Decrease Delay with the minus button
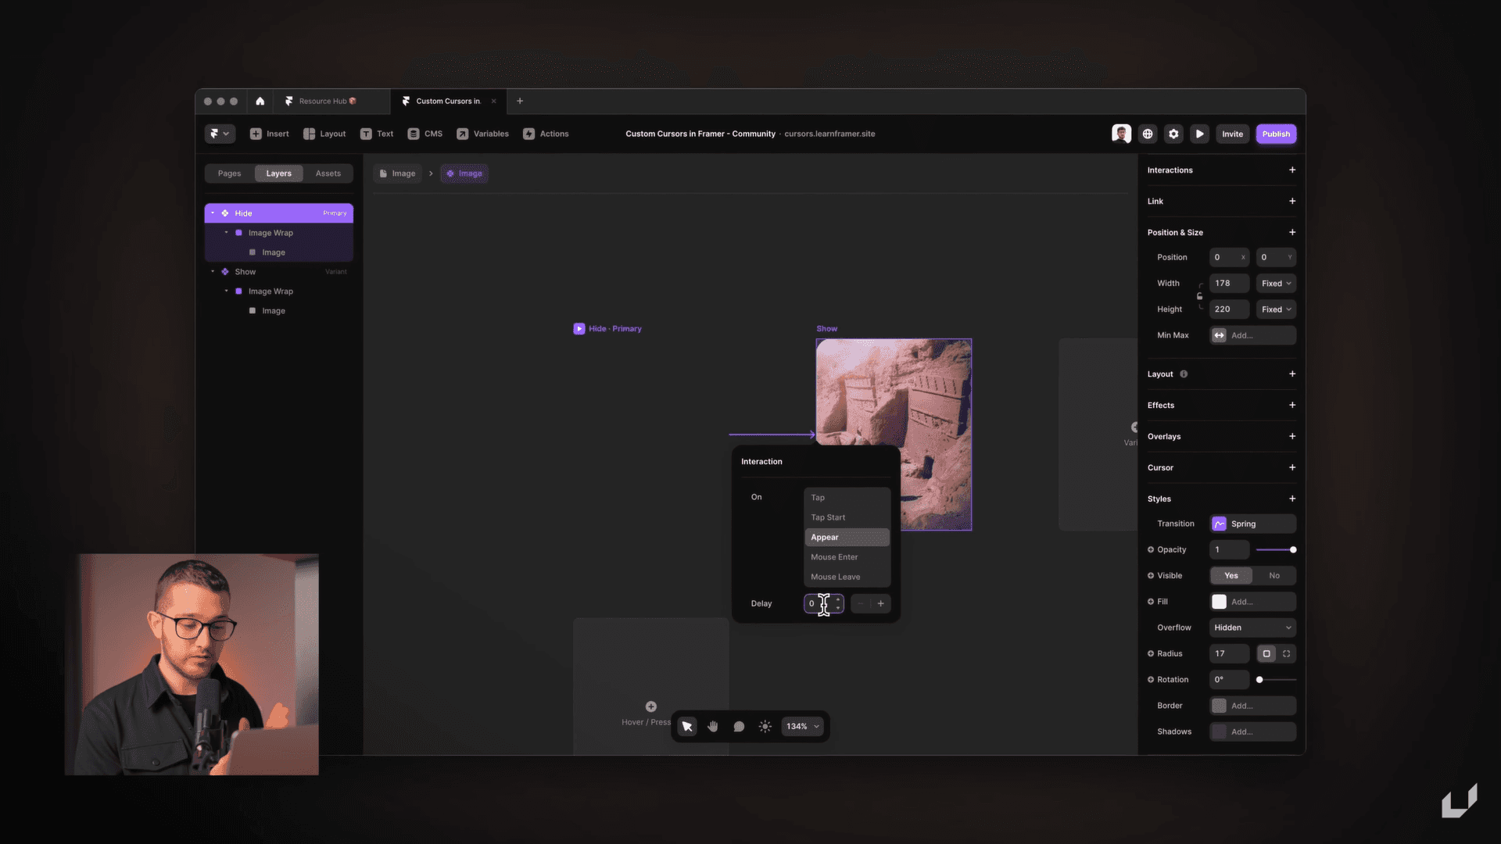Image resolution: width=1501 pixels, height=844 pixels. click(861, 603)
